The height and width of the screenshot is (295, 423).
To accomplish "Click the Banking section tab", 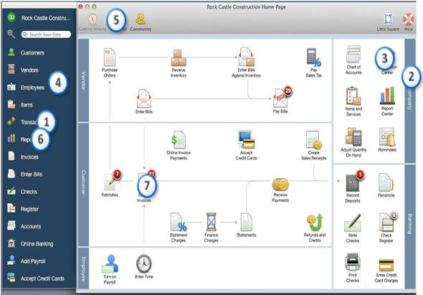I will pyautogui.click(x=410, y=226).
